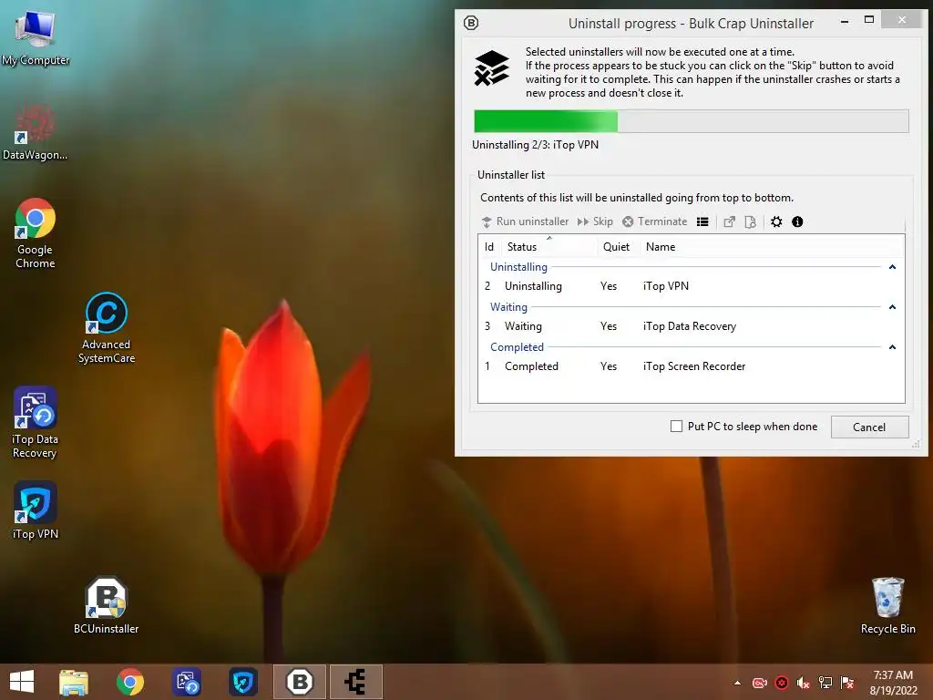Open iTop VPN desktop shortcut
The width and height of the screenshot is (933, 700).
(x=36, y=510)
